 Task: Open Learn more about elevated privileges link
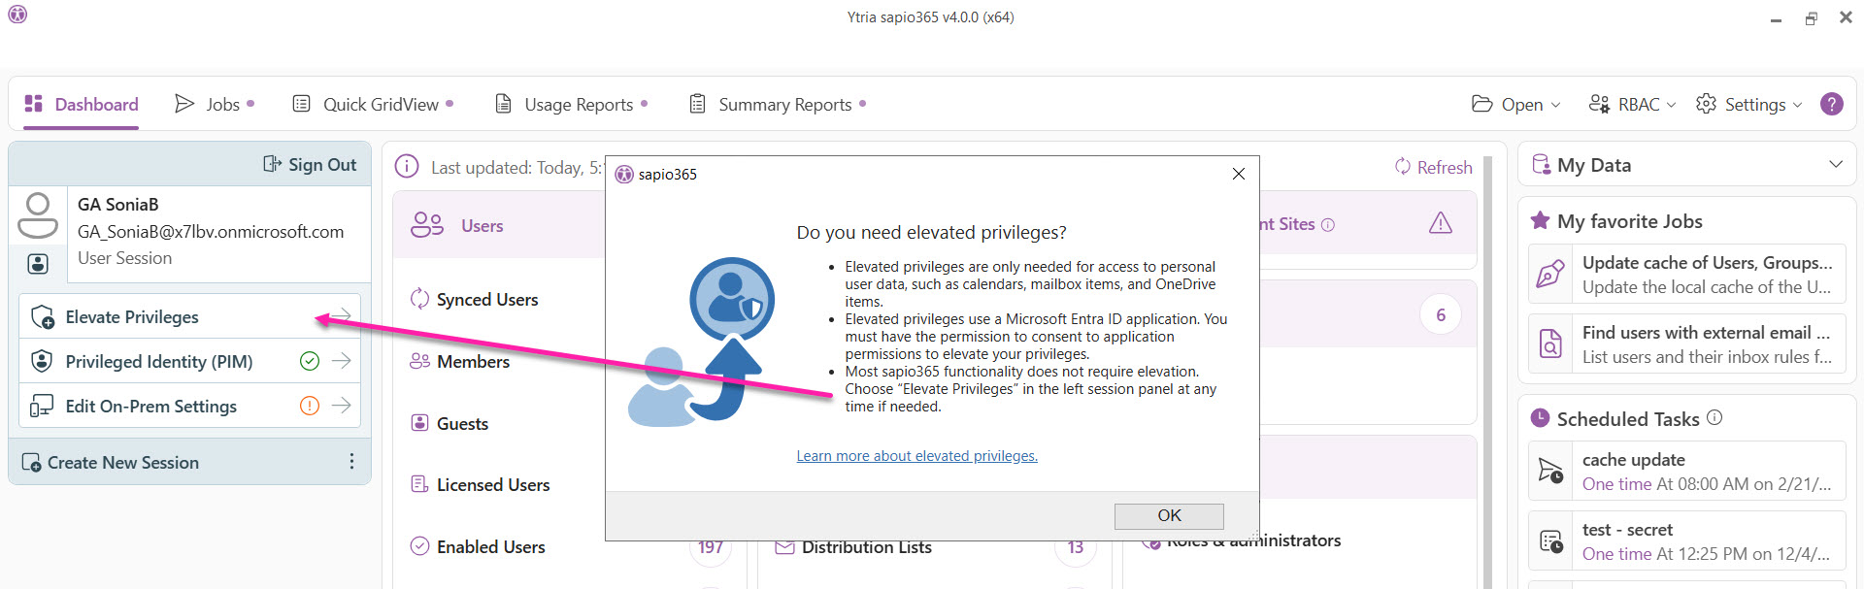(916, 456)
